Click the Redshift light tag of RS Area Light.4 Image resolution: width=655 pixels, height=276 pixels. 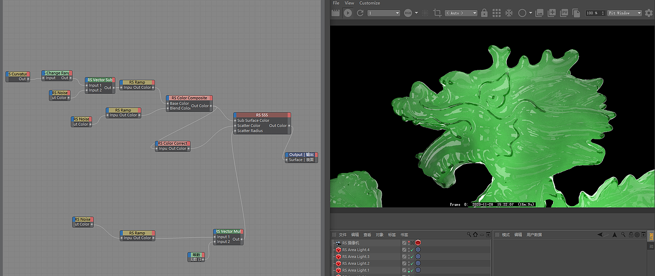click(418, 250)
